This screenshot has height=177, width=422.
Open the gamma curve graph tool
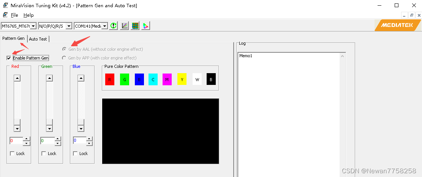[124, 26]
